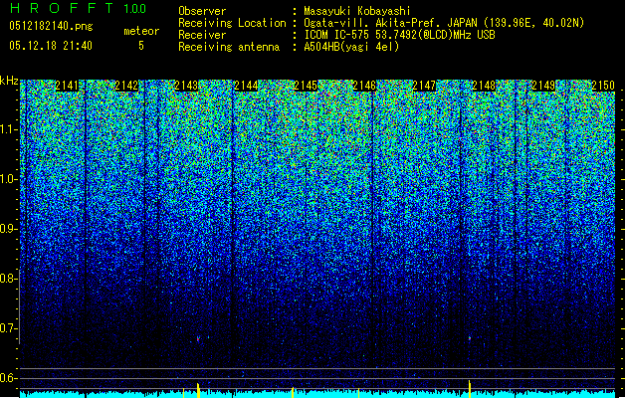Click the 2142 time marker

126,86
